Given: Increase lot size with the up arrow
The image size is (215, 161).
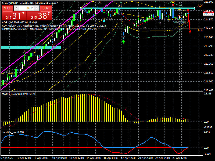Looking at the screenshot, I should click(37, 8).
